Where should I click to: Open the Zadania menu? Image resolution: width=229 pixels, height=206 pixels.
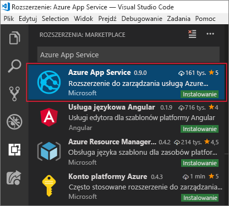[178, 19]
